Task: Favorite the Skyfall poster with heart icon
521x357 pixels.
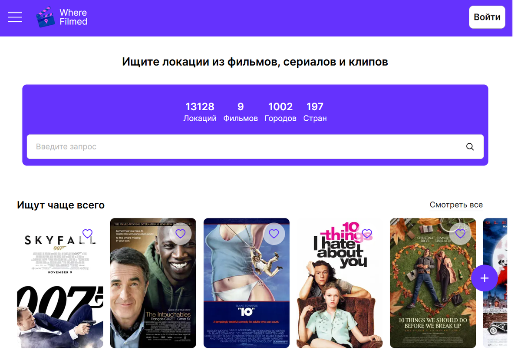Action: click(x=87, y=234)
